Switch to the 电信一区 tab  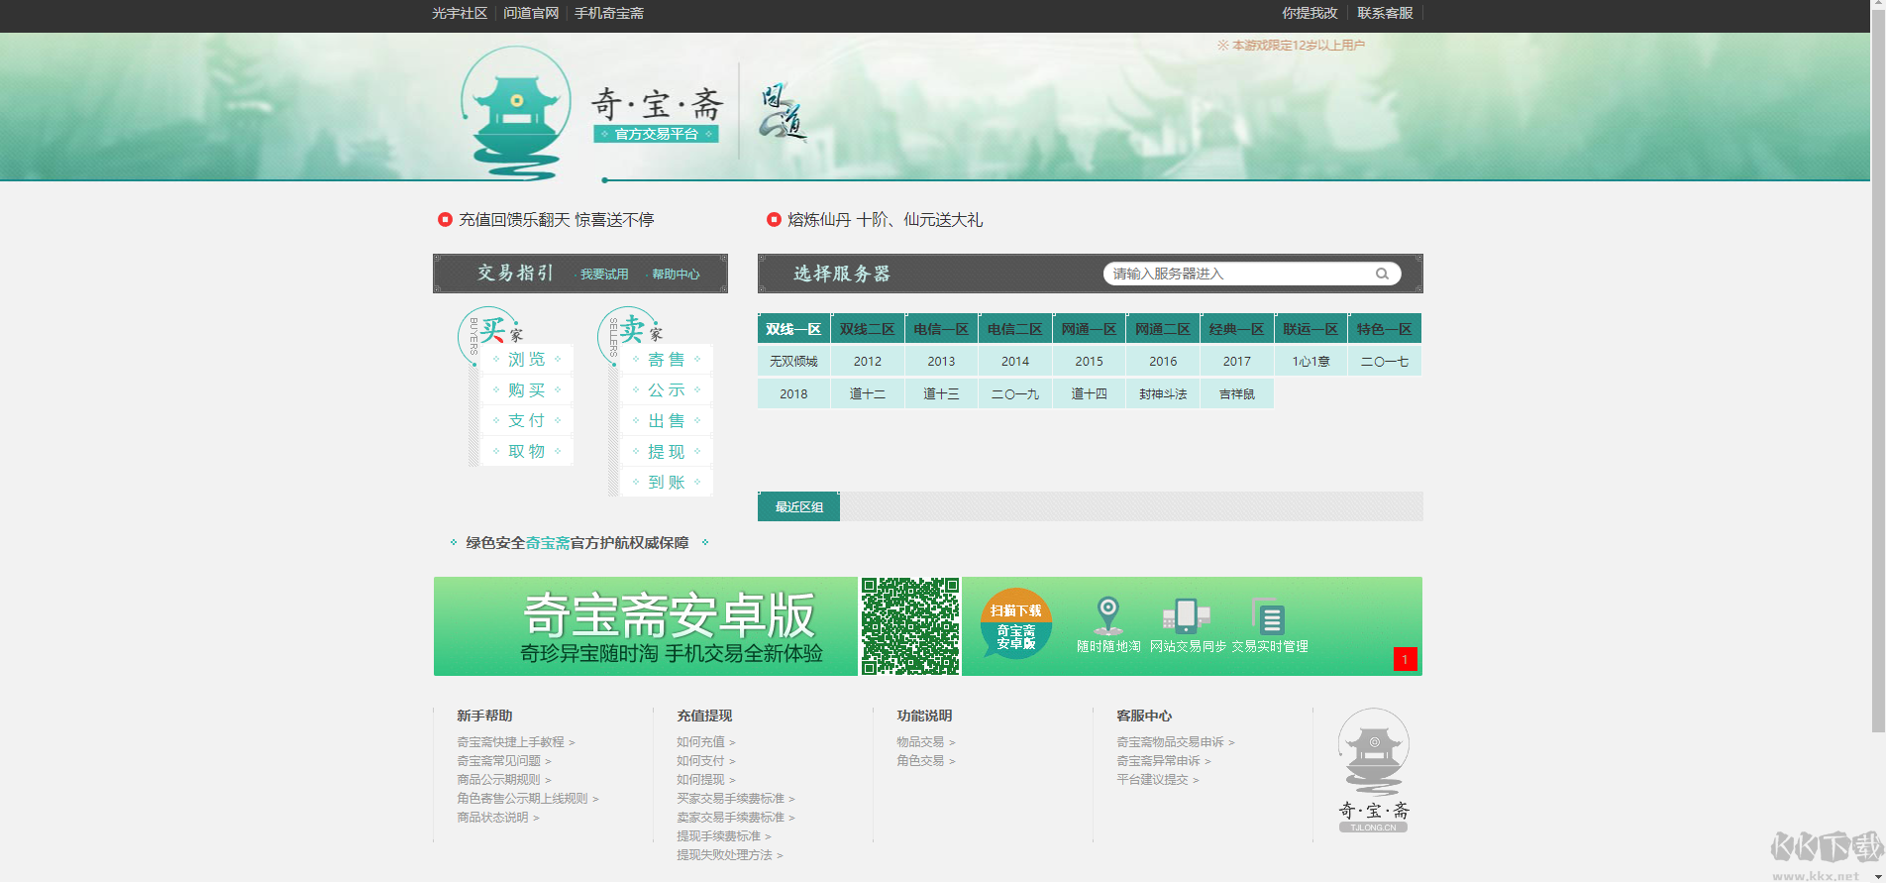pyautogui.click(x=941, y=329)
